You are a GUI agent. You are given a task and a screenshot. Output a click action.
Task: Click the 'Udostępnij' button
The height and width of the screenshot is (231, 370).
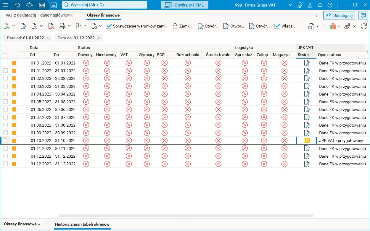tap(339, 15)
